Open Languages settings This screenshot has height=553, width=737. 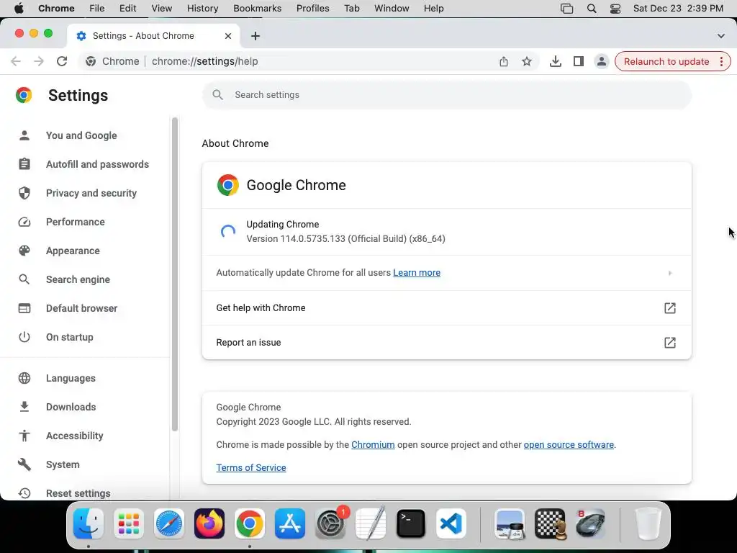(71, 378)
